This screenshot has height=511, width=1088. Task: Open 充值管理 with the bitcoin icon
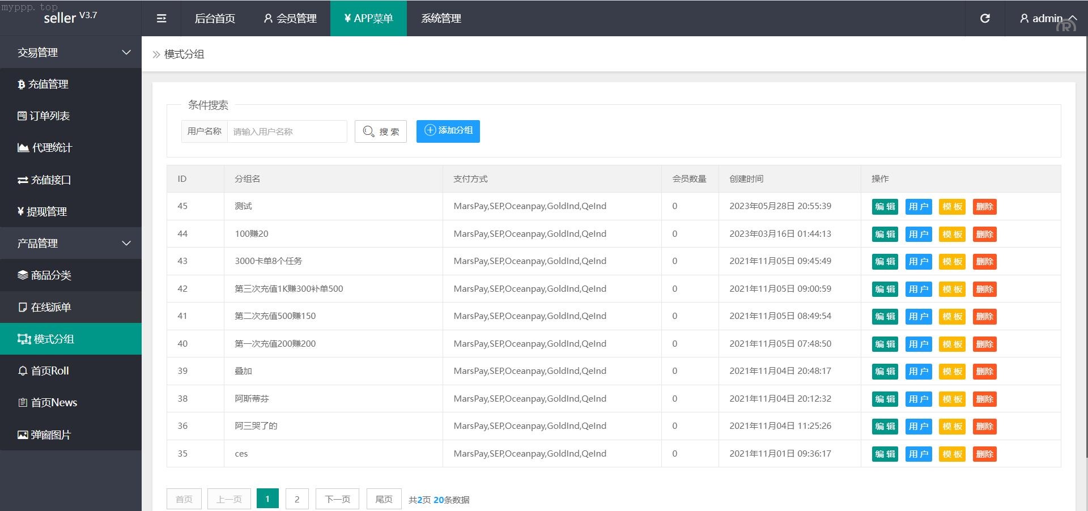click(x=43, y=84)
